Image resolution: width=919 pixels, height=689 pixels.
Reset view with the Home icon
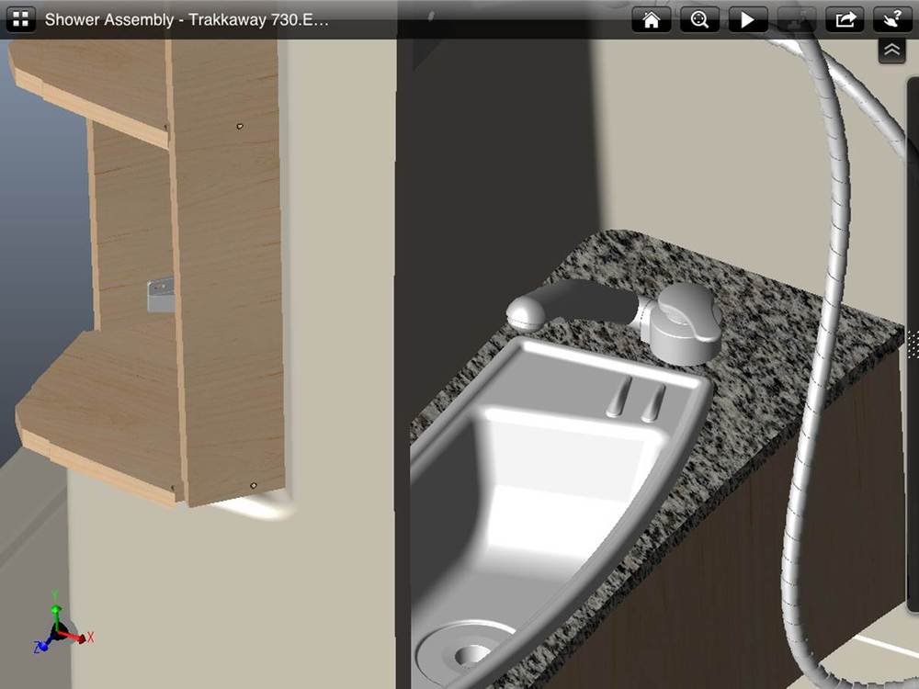(651, 19)
